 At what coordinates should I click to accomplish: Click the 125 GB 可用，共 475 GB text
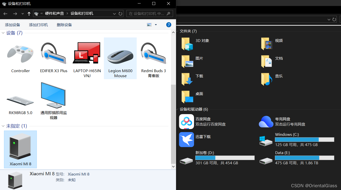(296, 145)
